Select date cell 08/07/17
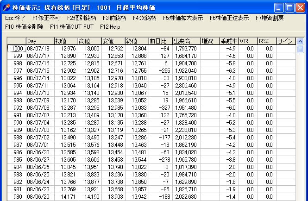The height and width of the screenshot is (201, 308). pyautogui.click(x=40, y=56)
